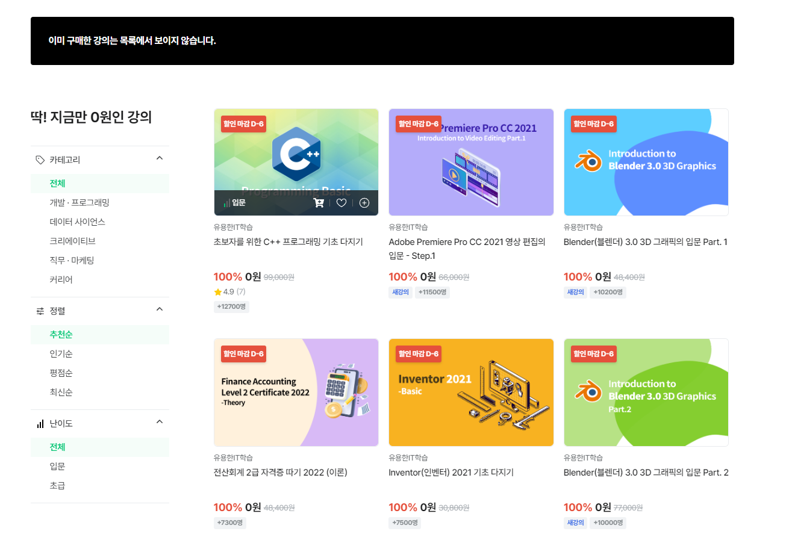This screenshot has width=798, height=546.
Task: Click 새강의 tag on Premiere course
Action: [x=401, y=292]
